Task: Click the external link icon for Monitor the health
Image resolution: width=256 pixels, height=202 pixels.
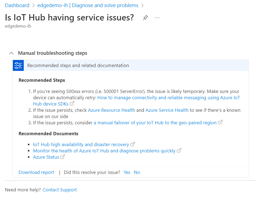Action: coord(179,150)
